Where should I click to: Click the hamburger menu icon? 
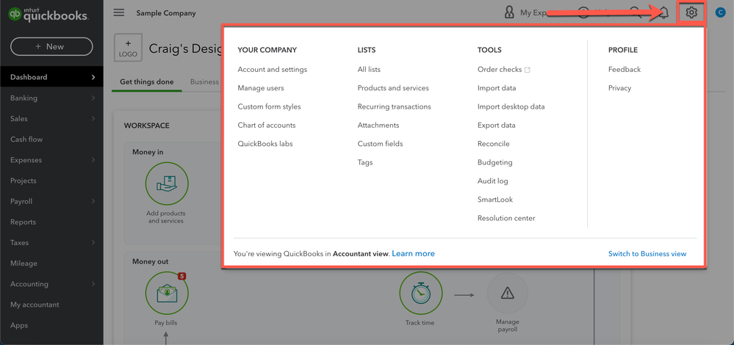tap(119, 12)
